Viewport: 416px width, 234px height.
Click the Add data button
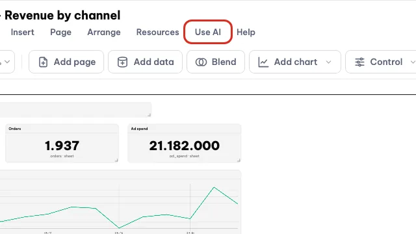tap(145, 62)
